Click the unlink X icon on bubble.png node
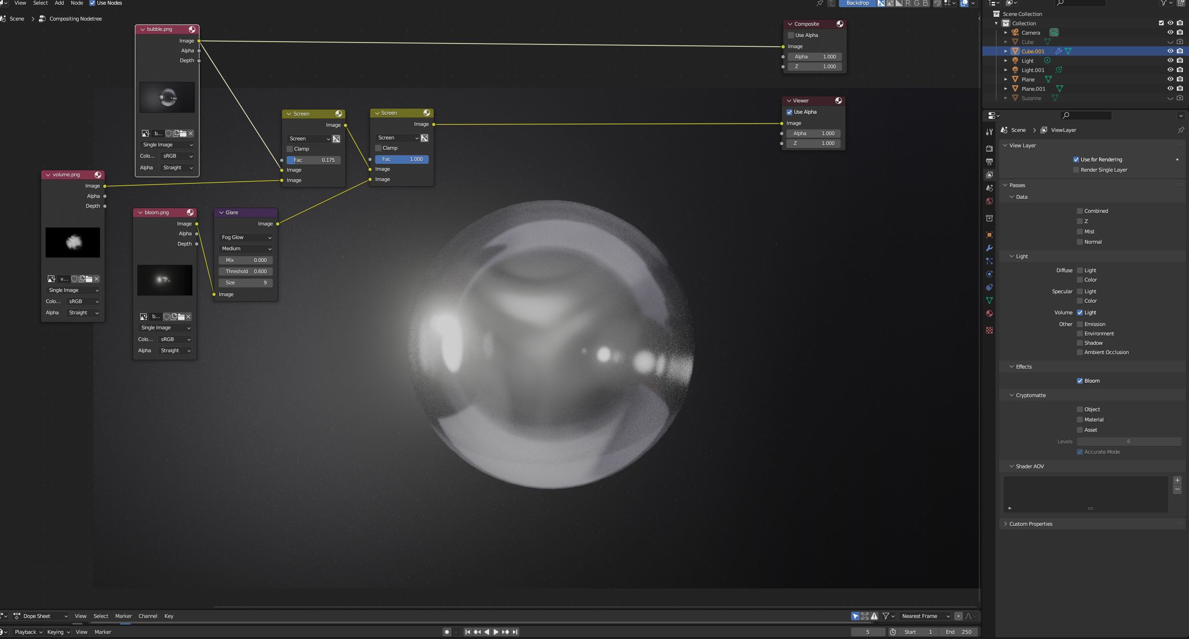Viewport: 1189px width, 639px height. point(191,133)
